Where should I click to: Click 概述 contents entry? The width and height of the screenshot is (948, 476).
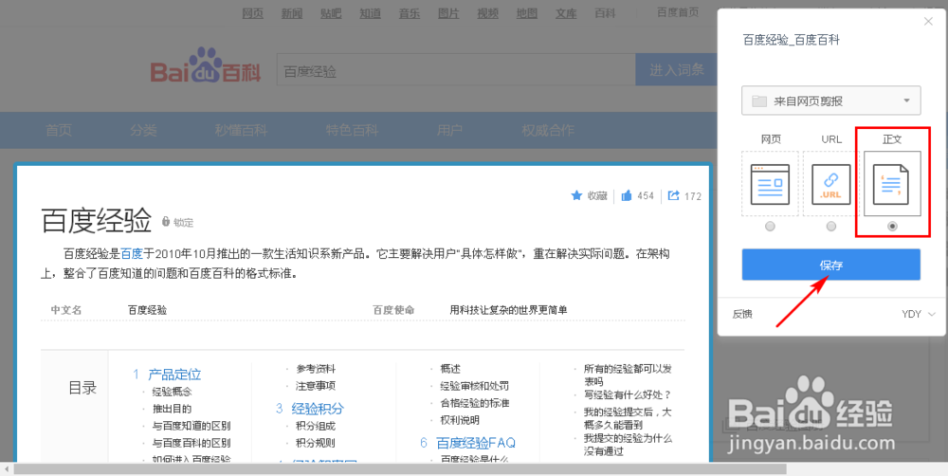click(450, 368)
